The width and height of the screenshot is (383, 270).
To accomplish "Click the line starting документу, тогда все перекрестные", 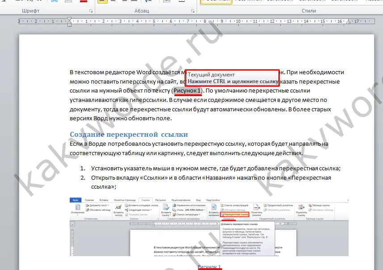I will click(x=200, y=109).
